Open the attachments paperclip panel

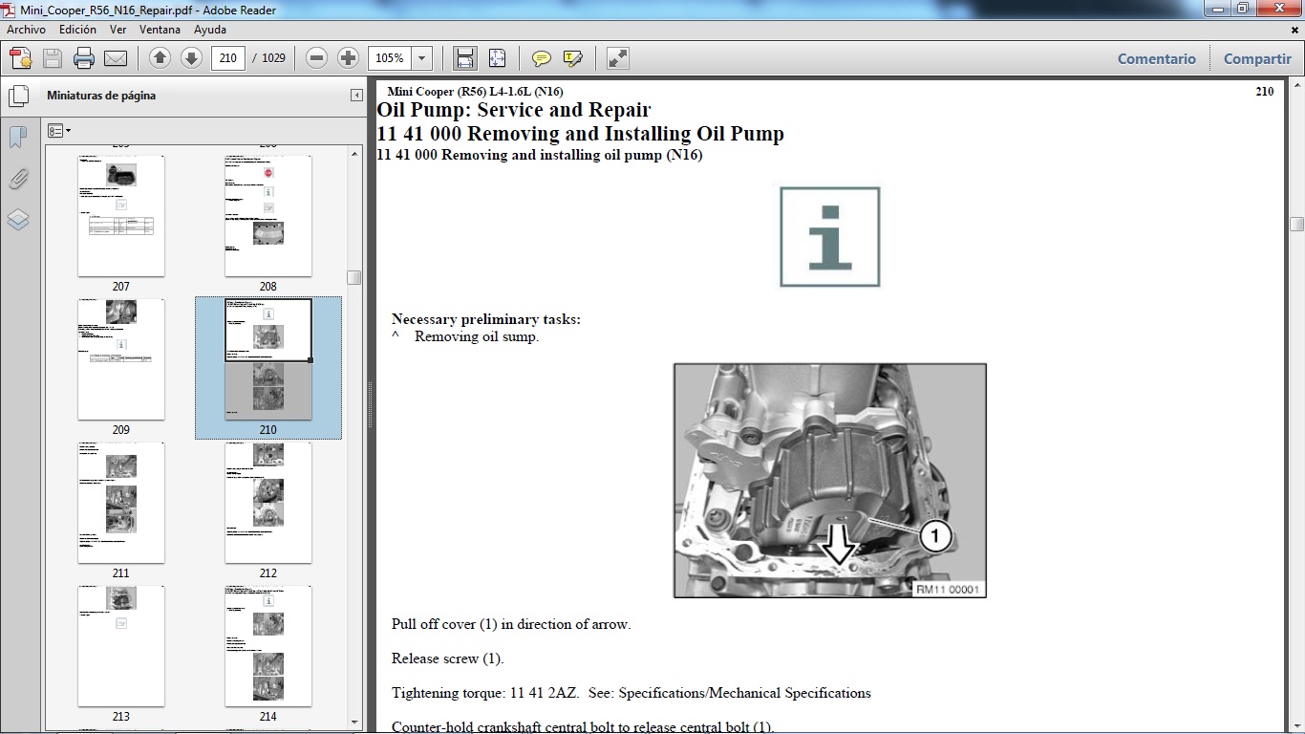click(18, 179)
